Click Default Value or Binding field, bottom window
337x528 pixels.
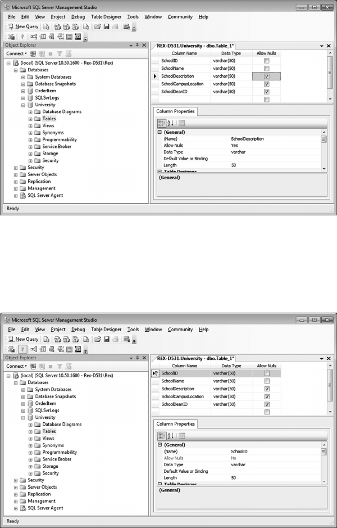pyautogui.click(x=275, y=471)
